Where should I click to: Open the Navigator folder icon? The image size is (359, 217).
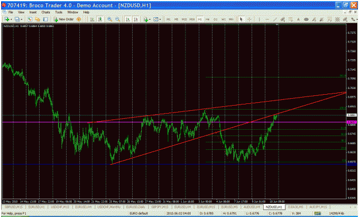(x=37, y=20)
